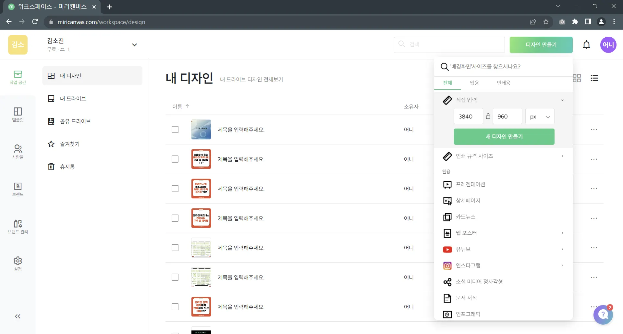
Task: Focus the size search field in dropdown
Action: pos(504,67)
